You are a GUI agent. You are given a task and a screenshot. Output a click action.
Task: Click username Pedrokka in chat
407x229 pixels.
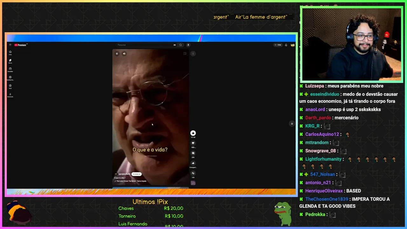pos(315,214)
